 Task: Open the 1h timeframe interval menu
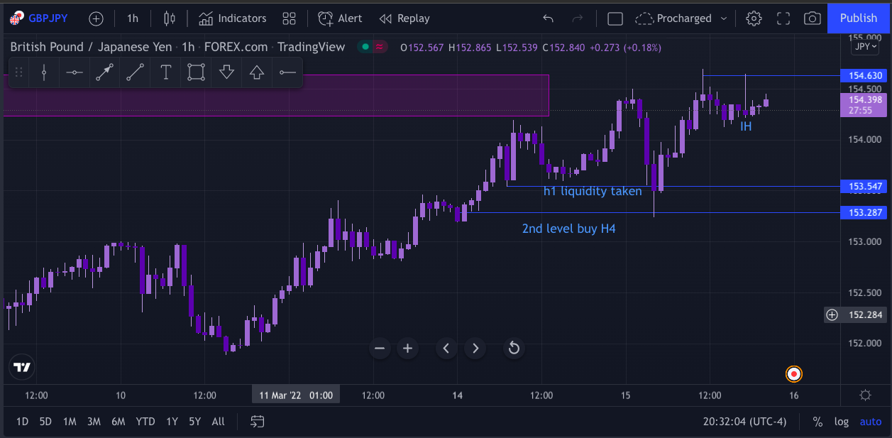133,18
